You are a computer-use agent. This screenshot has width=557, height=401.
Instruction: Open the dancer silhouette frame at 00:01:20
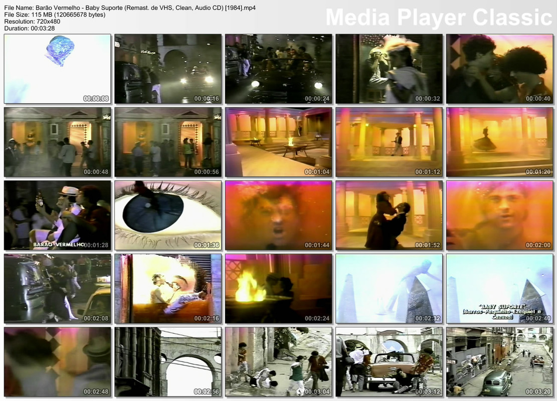pos(499,142)
